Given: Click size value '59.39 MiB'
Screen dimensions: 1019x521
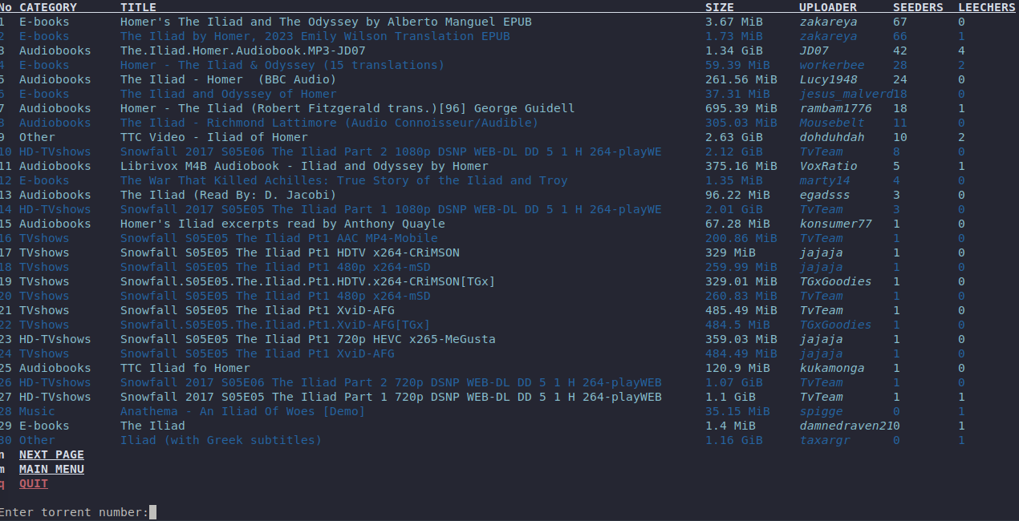Looking at the screenshot, I should coord(737,65).
